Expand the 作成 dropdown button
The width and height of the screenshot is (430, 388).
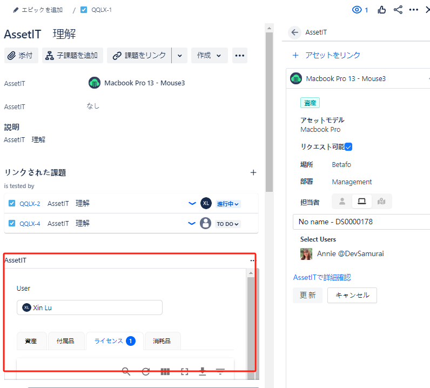pyautogui.click(x=209, y=55)
